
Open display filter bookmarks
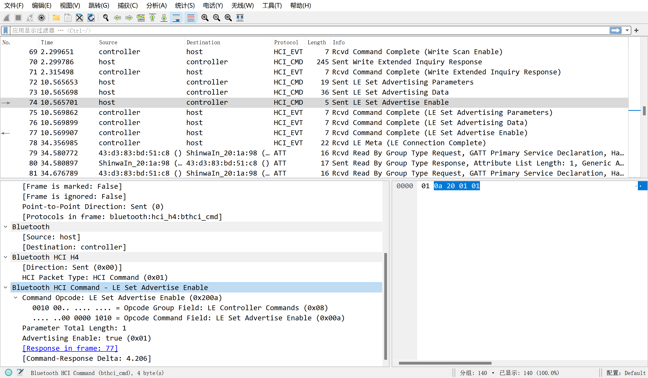6,31
